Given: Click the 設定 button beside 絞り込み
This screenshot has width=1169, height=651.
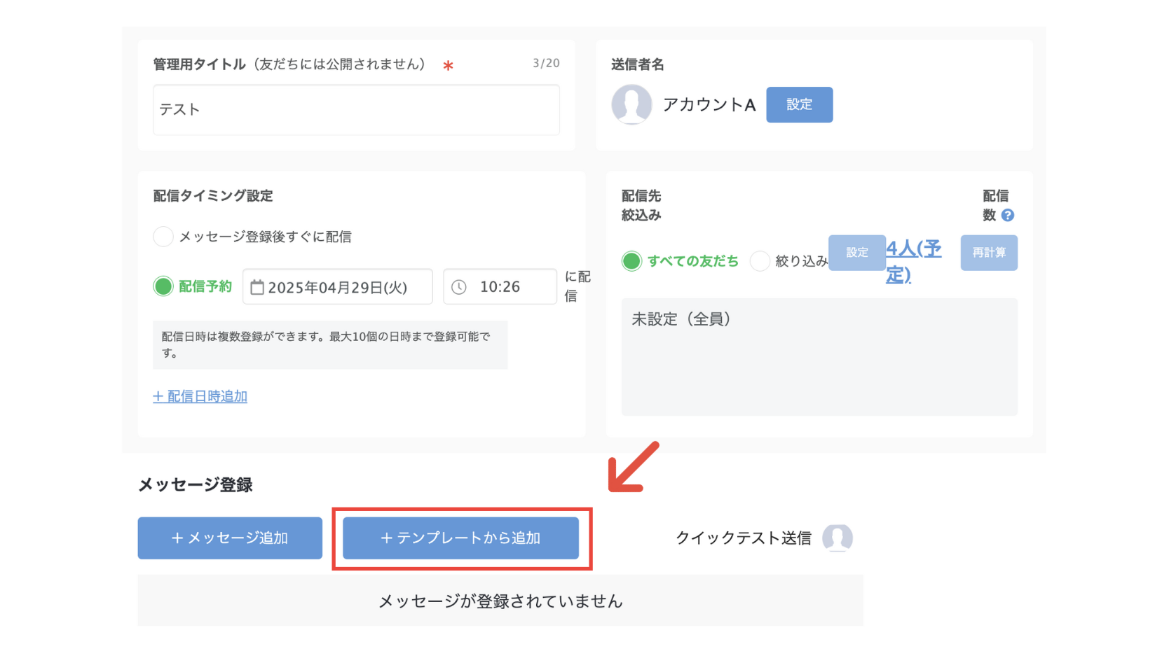Looking at the screenshot, I should coord(857,253).
